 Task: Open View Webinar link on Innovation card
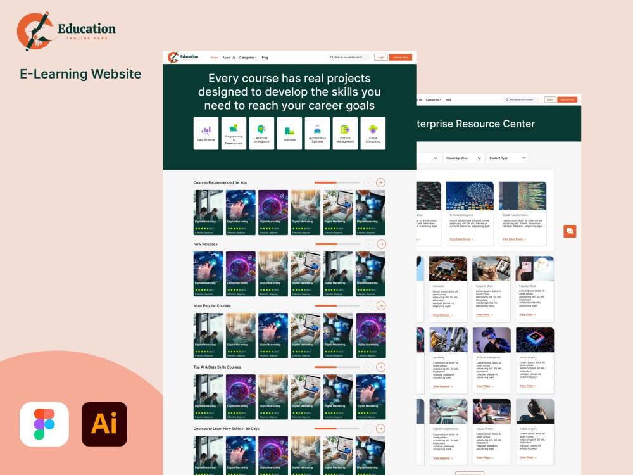(442, 315)
